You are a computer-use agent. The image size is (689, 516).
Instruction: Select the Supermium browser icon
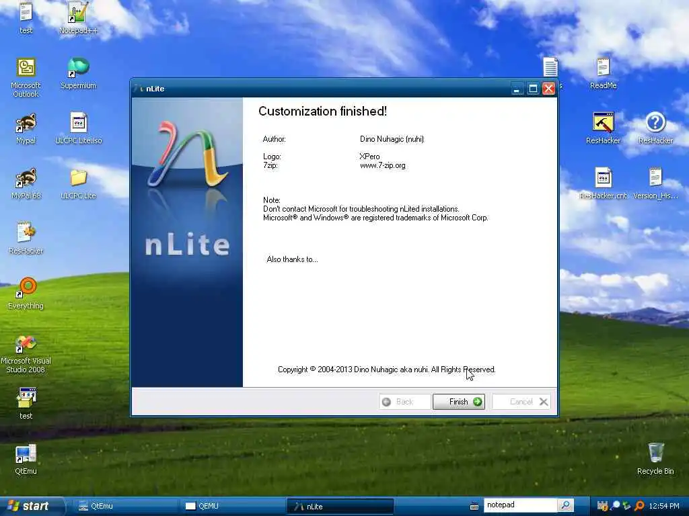click(x=78, y=74)
